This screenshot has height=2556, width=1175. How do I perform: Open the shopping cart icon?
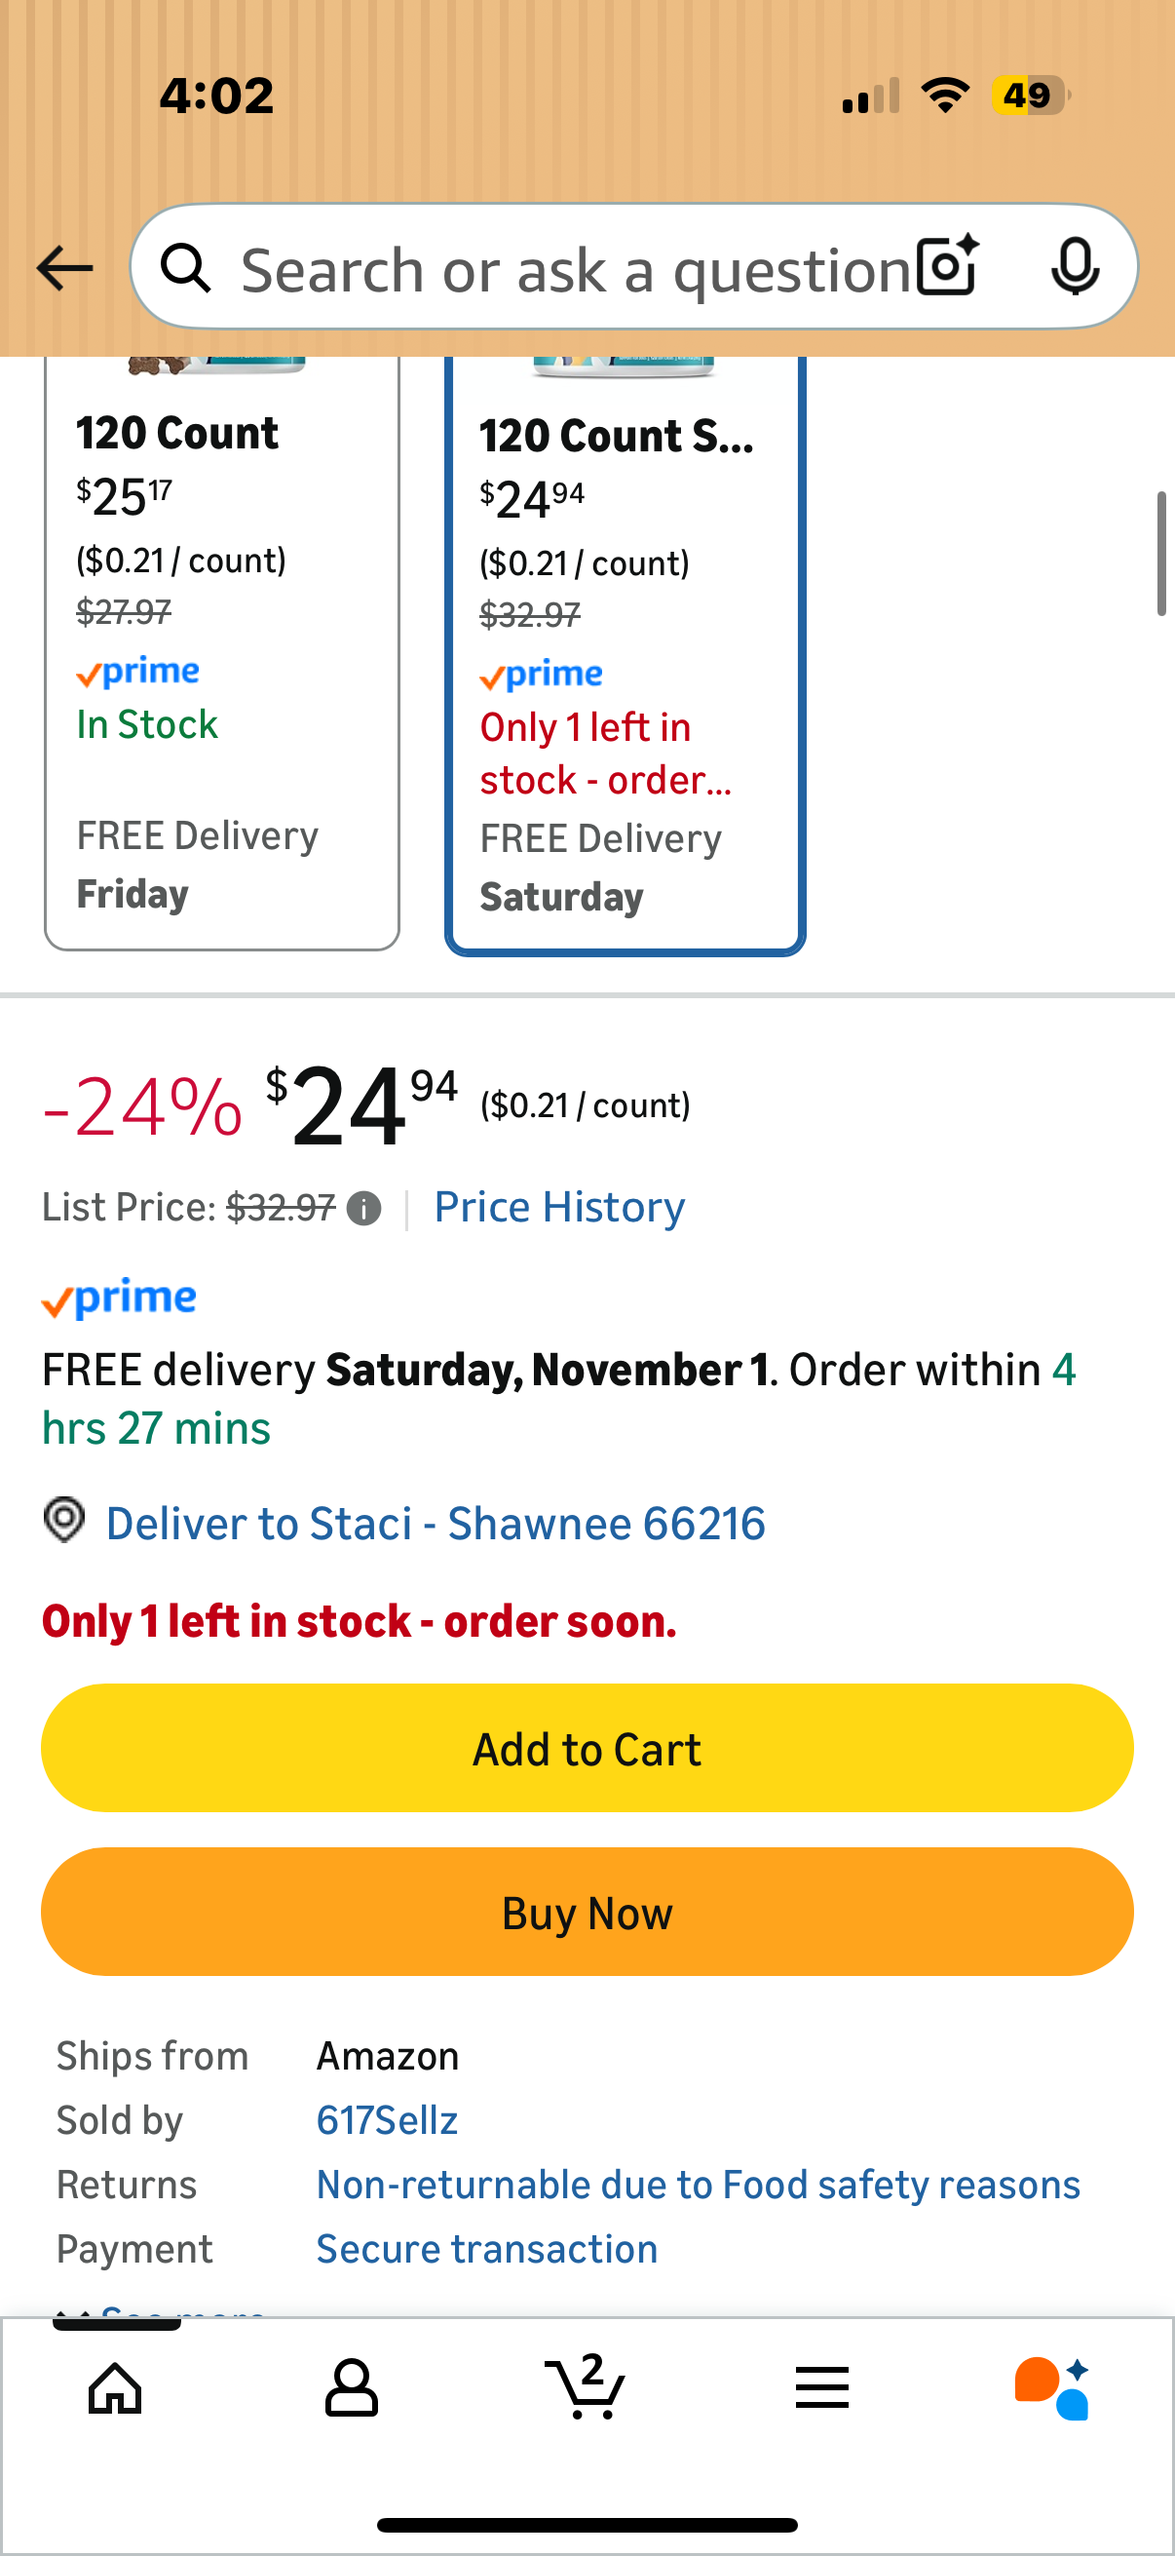(586, 2387)
